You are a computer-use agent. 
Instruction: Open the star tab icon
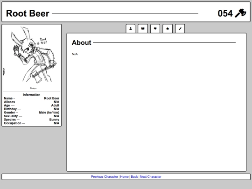[168, 28]
